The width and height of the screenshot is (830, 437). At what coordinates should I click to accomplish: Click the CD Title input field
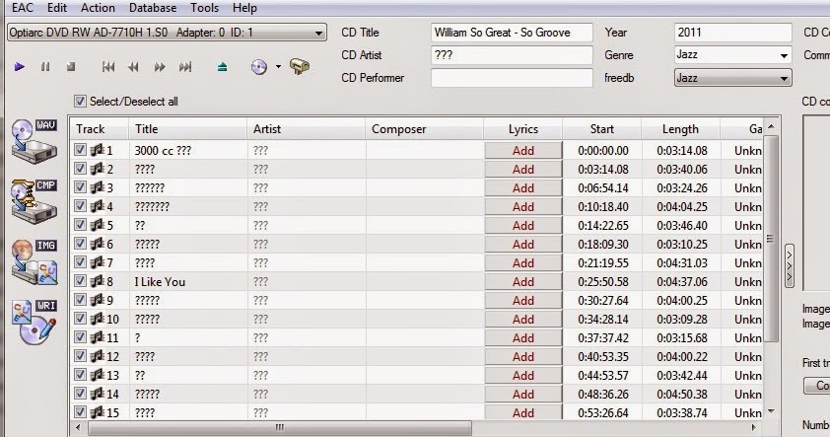tap(512, 33)
